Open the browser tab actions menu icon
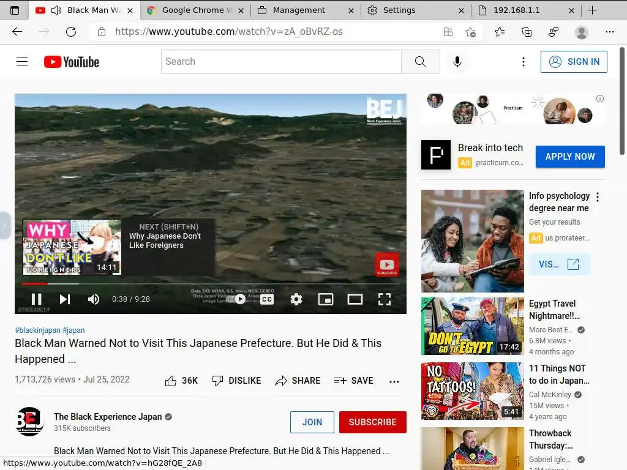This screenshot has height=470, width=627. (15, 10)
